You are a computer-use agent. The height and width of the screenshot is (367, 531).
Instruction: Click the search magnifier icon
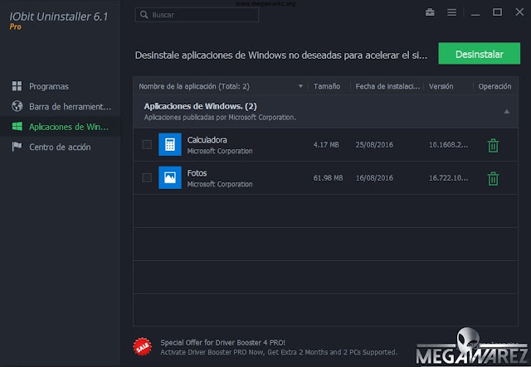(x=144, y=15)
